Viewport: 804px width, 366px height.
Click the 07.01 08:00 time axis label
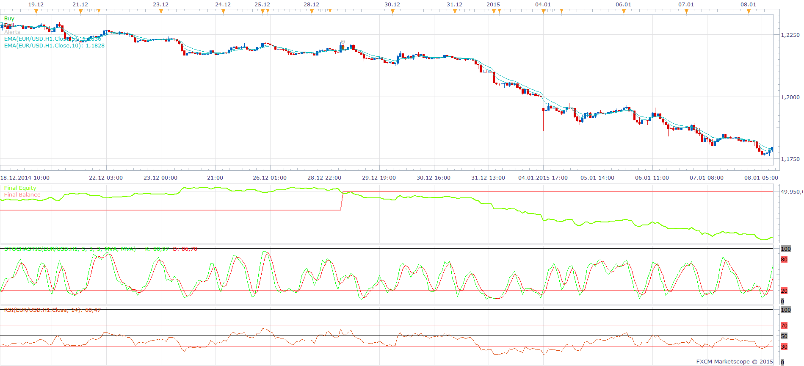(x=707, y=178)
